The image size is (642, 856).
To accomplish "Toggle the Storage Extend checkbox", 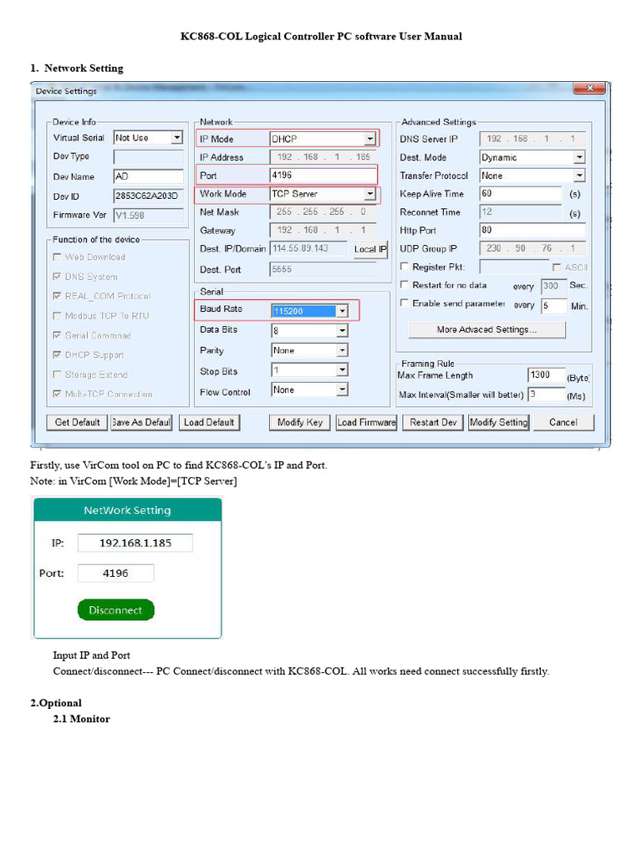I will [x=57, y=374].
